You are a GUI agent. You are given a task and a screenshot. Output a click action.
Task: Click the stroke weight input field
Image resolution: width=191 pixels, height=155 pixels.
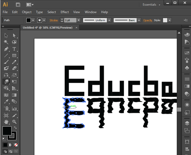(70, 20)
